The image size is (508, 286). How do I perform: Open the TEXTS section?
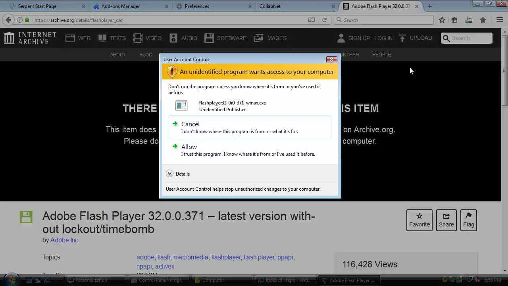coord(112,38)
